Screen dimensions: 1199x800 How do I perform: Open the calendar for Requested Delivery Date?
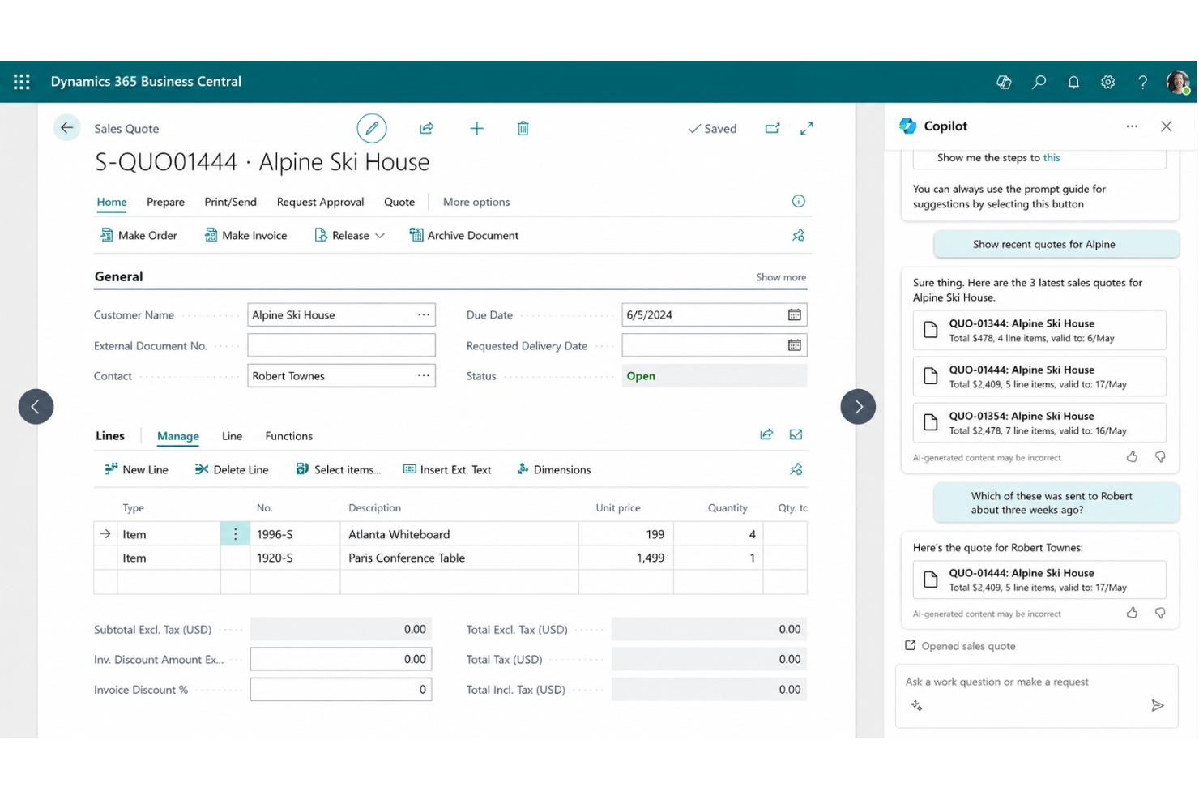click(x=794, y=345)
